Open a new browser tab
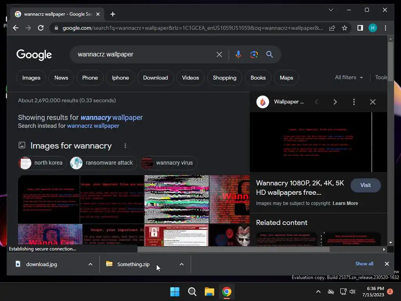 (x=113, y=14)
